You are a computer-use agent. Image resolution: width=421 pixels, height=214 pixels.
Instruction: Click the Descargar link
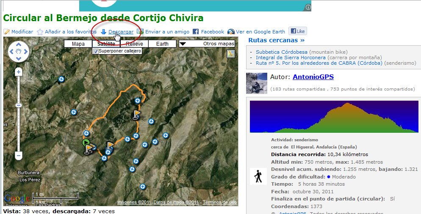point(121,32)
